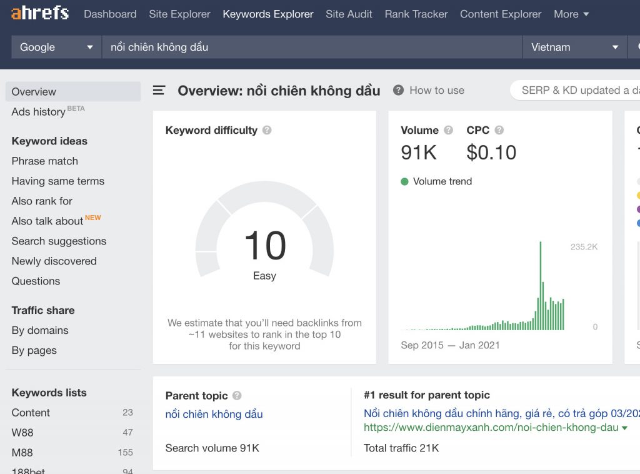The width and height of the screenshot is (640, 474).
Task: Open Phrase match keyword ideas
Action: tap(45, 161)
